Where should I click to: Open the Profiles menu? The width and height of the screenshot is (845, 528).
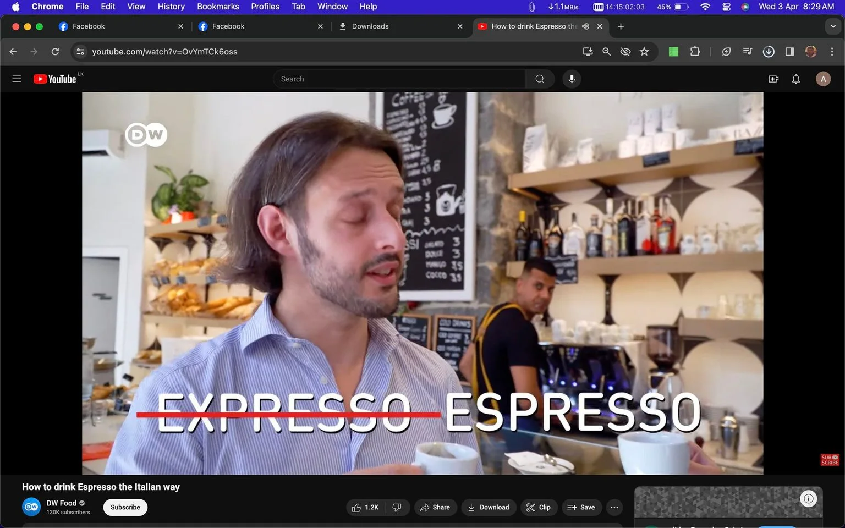point(265,7)
